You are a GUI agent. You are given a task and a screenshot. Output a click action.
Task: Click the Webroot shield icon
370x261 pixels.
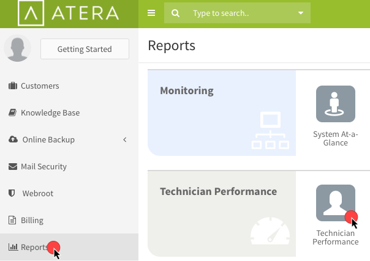(12, 193)
